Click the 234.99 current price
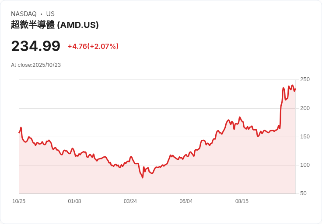This screenshot has height=224, width=322. point(35,46)
